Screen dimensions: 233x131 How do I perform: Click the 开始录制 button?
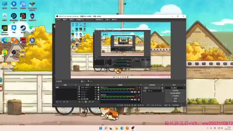coord(175,91)
